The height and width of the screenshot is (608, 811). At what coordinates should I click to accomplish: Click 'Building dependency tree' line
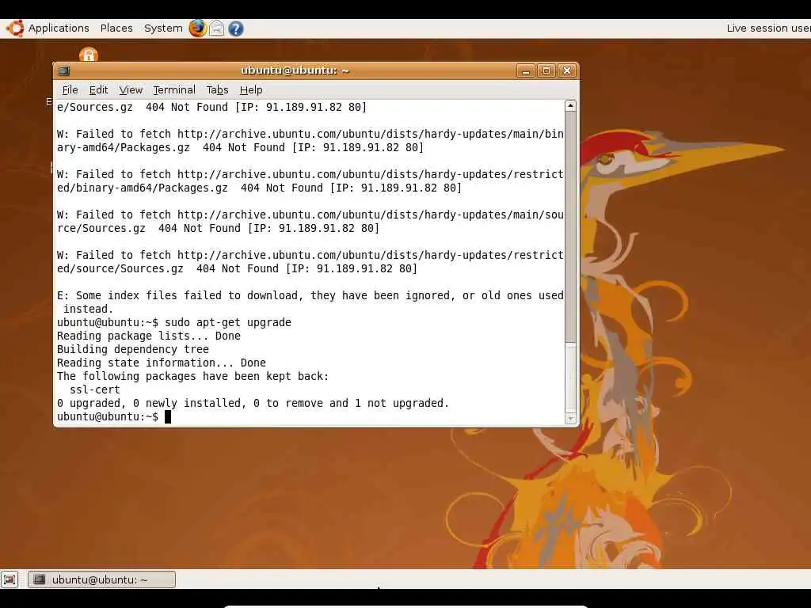click(x=133, y=349)
